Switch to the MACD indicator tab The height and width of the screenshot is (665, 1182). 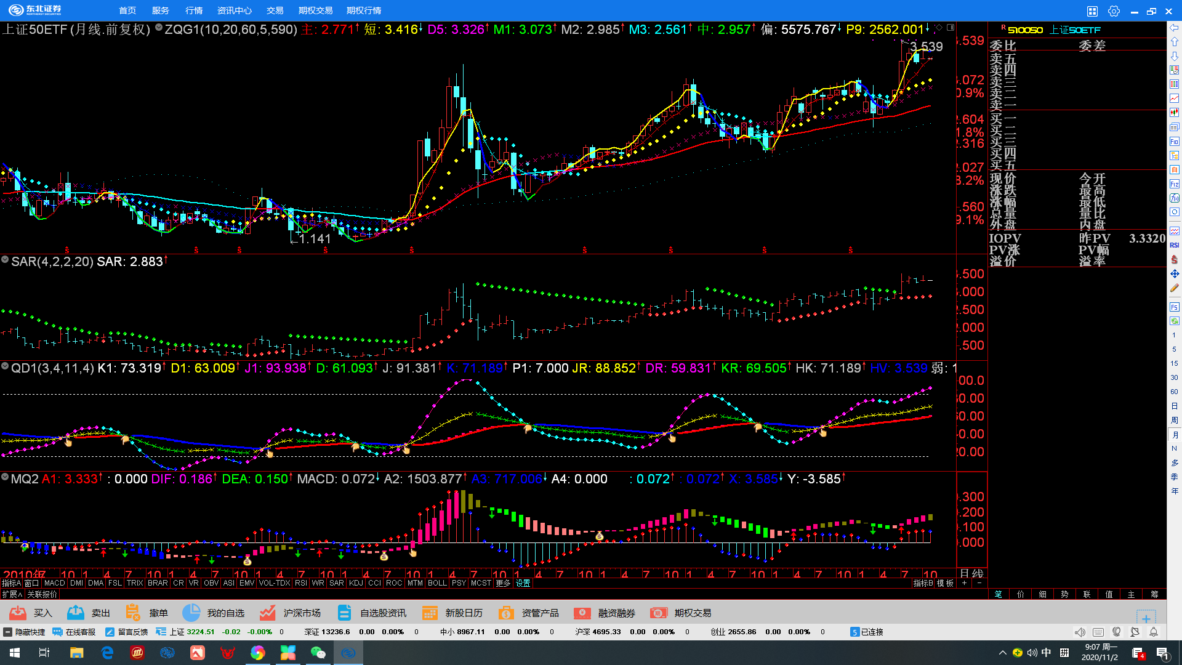click(54, 583)
